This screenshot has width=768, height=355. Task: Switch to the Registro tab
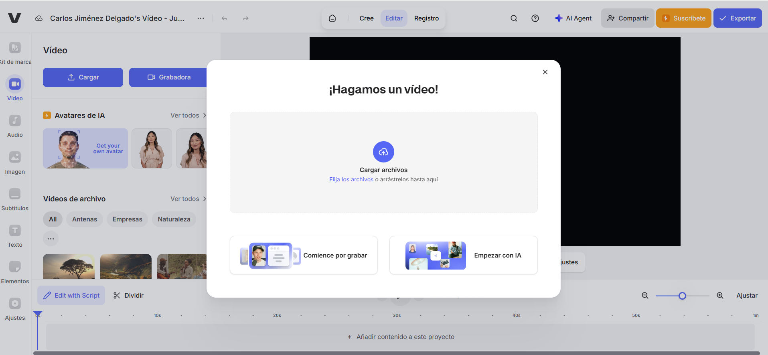pyautogui.click(x=426, y=18)
